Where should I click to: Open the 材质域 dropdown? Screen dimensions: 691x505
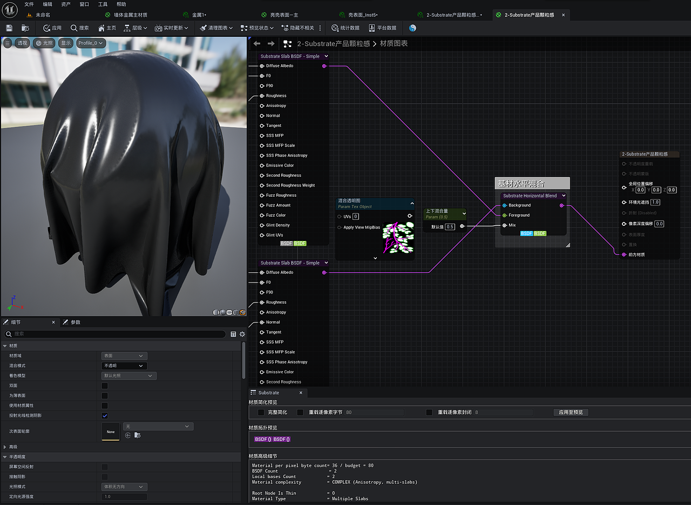tap(124, 356)
